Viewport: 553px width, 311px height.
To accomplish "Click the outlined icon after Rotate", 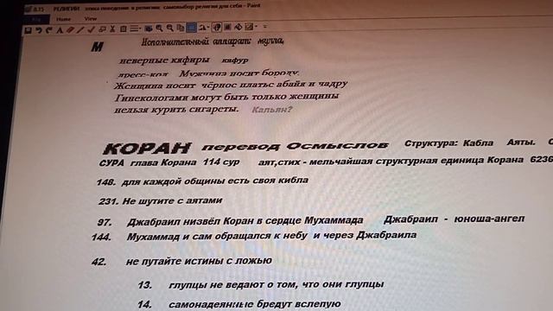I will pyautogui.click(x=217, y=27).
